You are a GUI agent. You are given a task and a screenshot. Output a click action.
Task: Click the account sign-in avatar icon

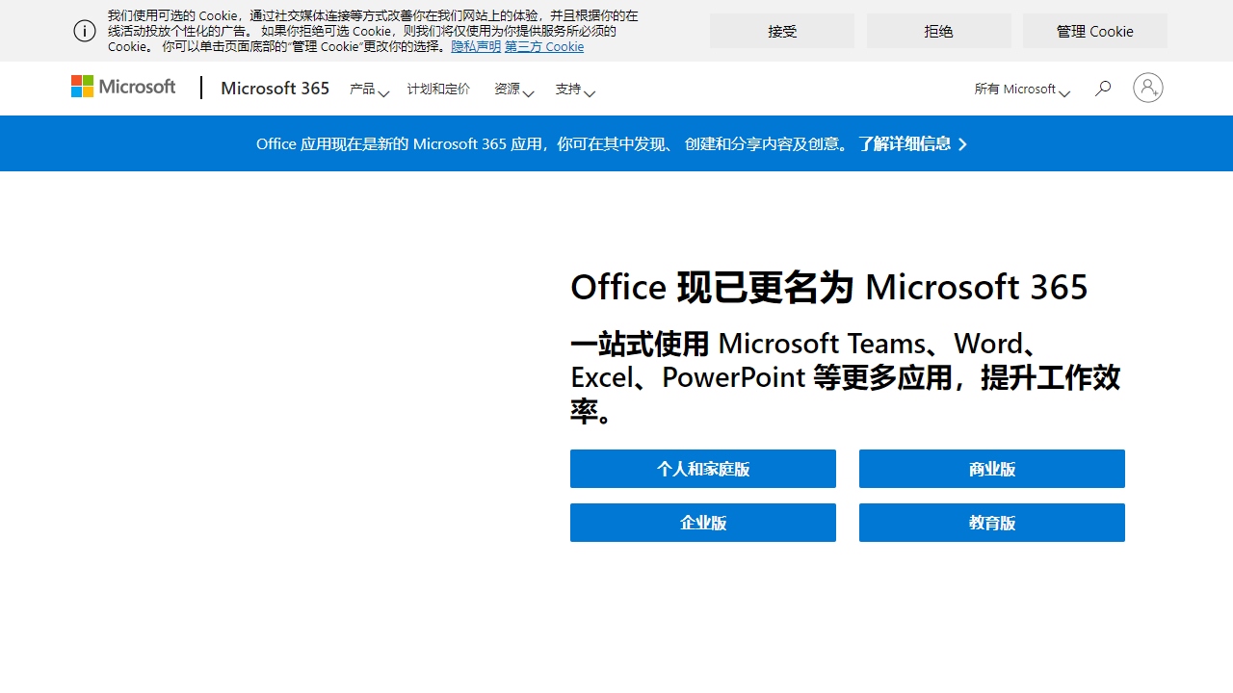pyautogui.click(x=1147, y=88)
